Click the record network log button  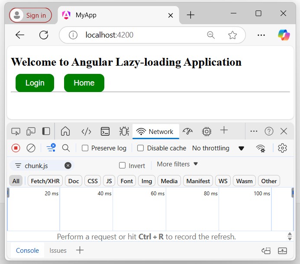click(16, 148)
